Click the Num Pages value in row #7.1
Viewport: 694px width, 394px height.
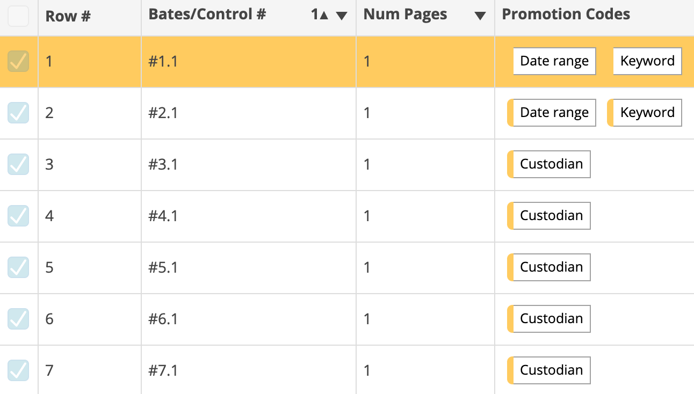pyautogui.click(x=367, y=370)
